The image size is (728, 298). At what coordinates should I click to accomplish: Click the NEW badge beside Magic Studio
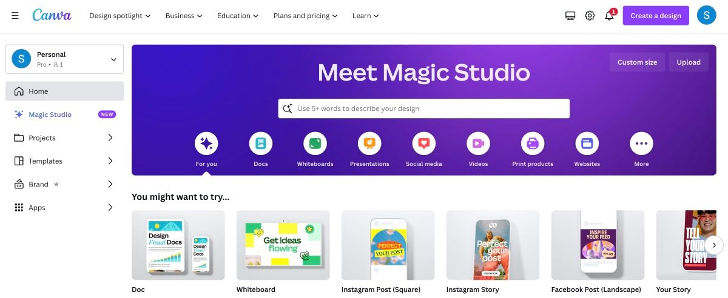pyautogui.click(x=107, y=114)
